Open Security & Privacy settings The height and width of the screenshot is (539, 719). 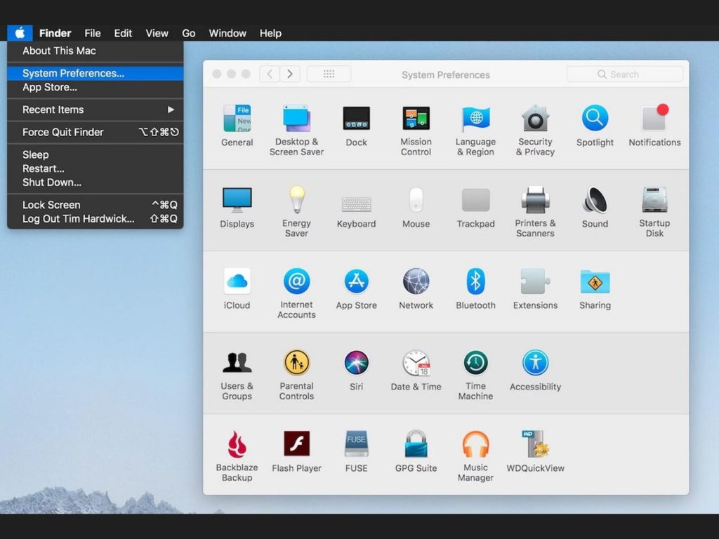(x=535, y=118)
